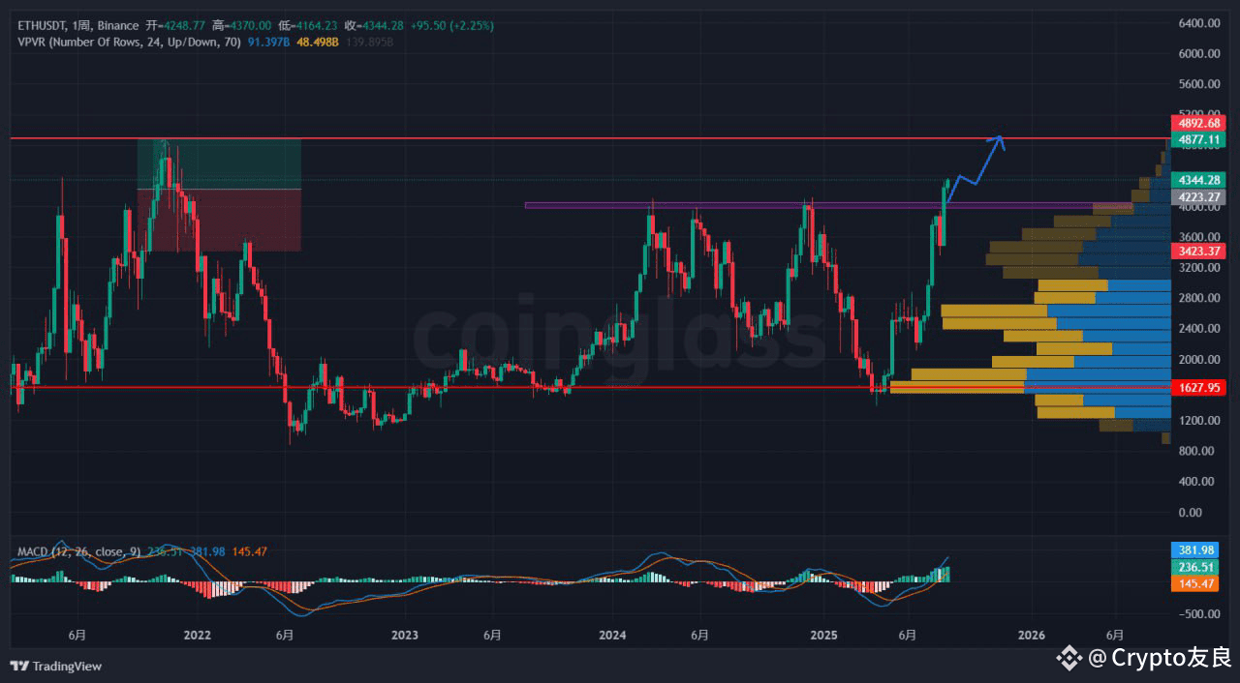Click the 2022 time axis label
The width and height of the screenshot is (1240, 683).
click(198, 636)
